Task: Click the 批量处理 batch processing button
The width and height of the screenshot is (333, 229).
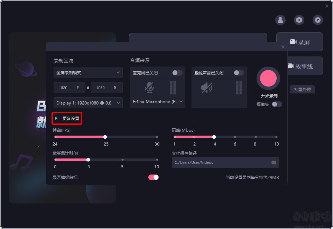Action: tap(303, 89)
